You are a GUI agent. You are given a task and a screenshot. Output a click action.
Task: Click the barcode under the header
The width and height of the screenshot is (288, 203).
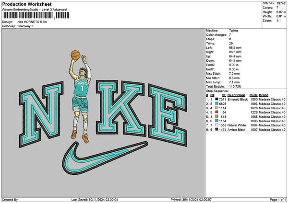point(36,15)
